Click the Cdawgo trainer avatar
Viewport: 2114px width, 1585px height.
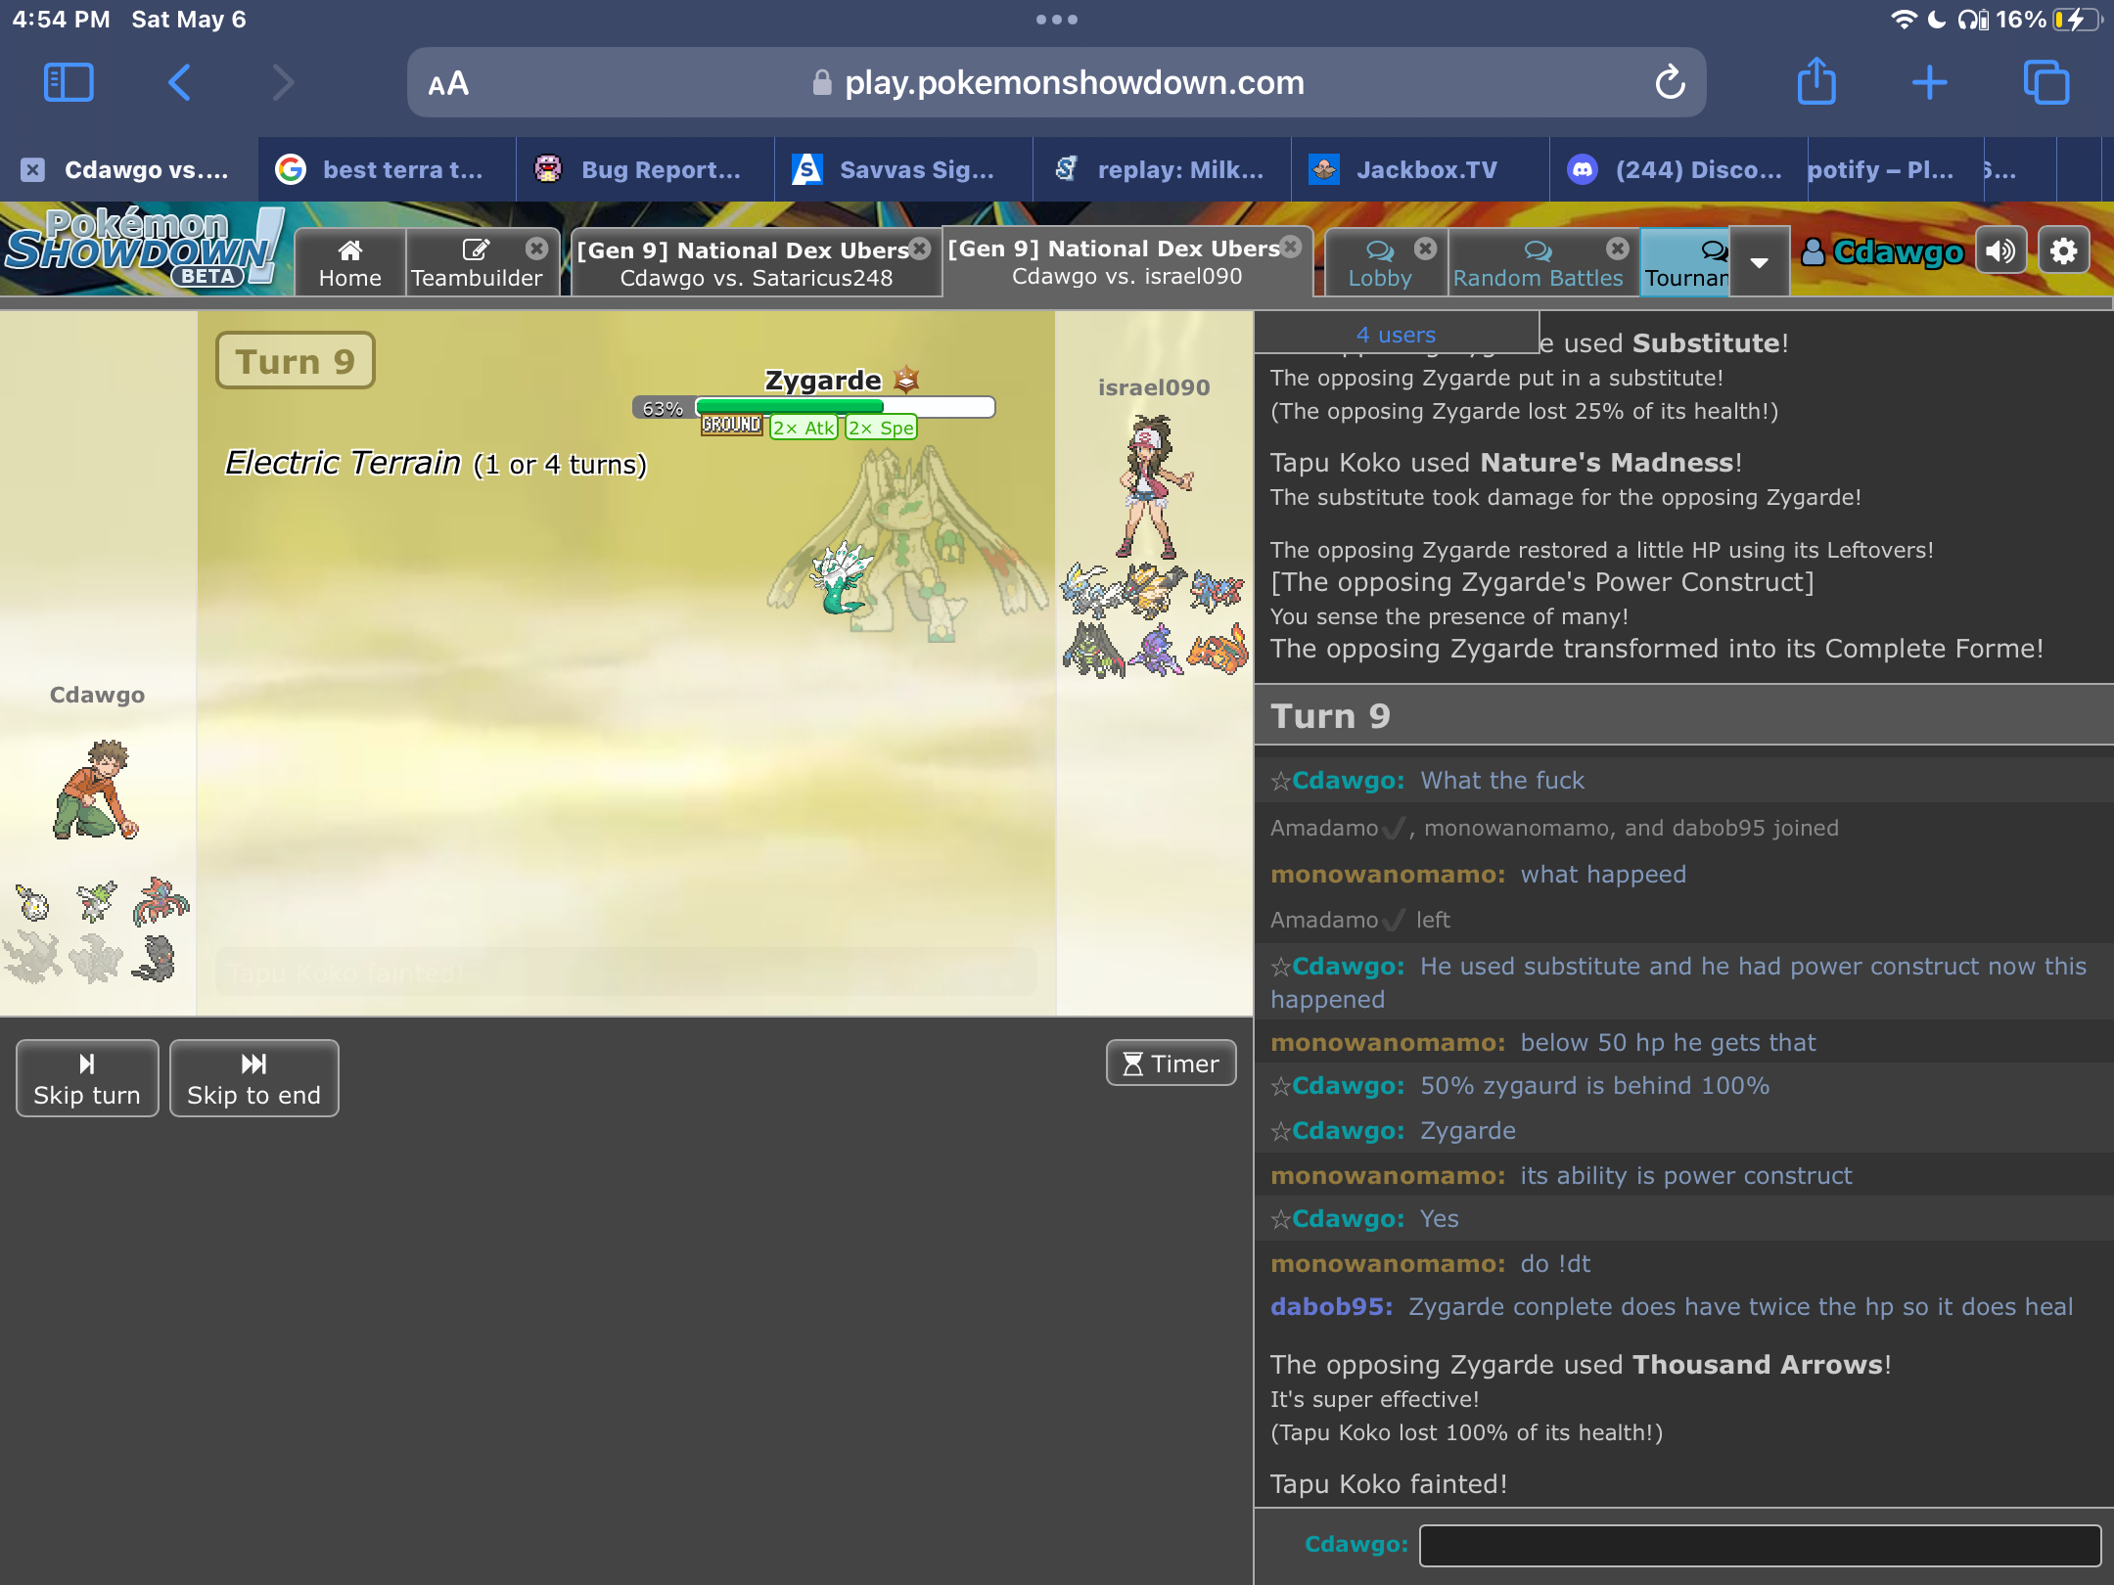96,789
